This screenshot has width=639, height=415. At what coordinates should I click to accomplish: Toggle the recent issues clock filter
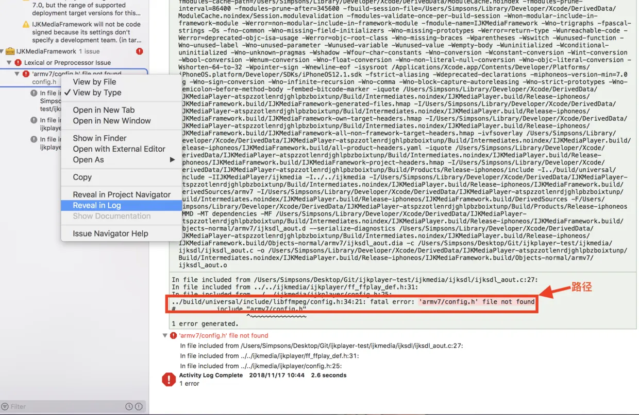point(129,406)
